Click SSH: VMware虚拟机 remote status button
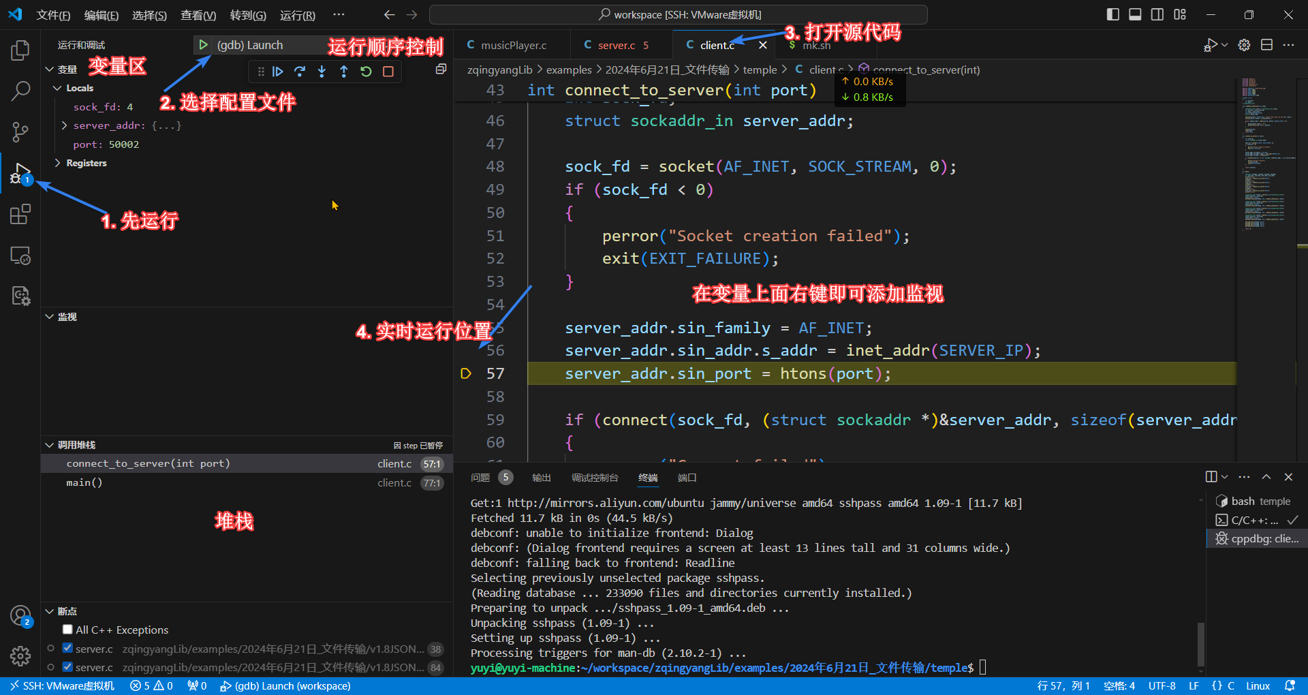Viewport: 1308px width, 695px height. [x=63, y=685]
